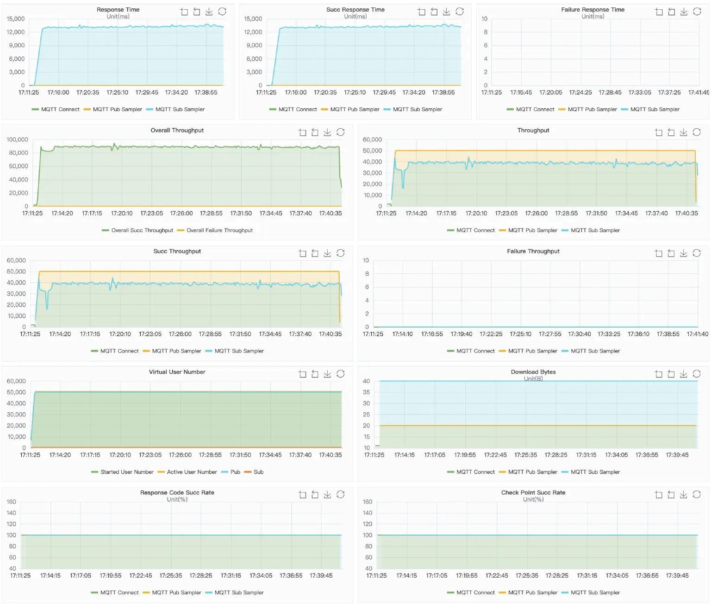The image size is (711, 605).
Task: Click zoom selection icon on Succ Response Time chart
Action: (421, 12)
